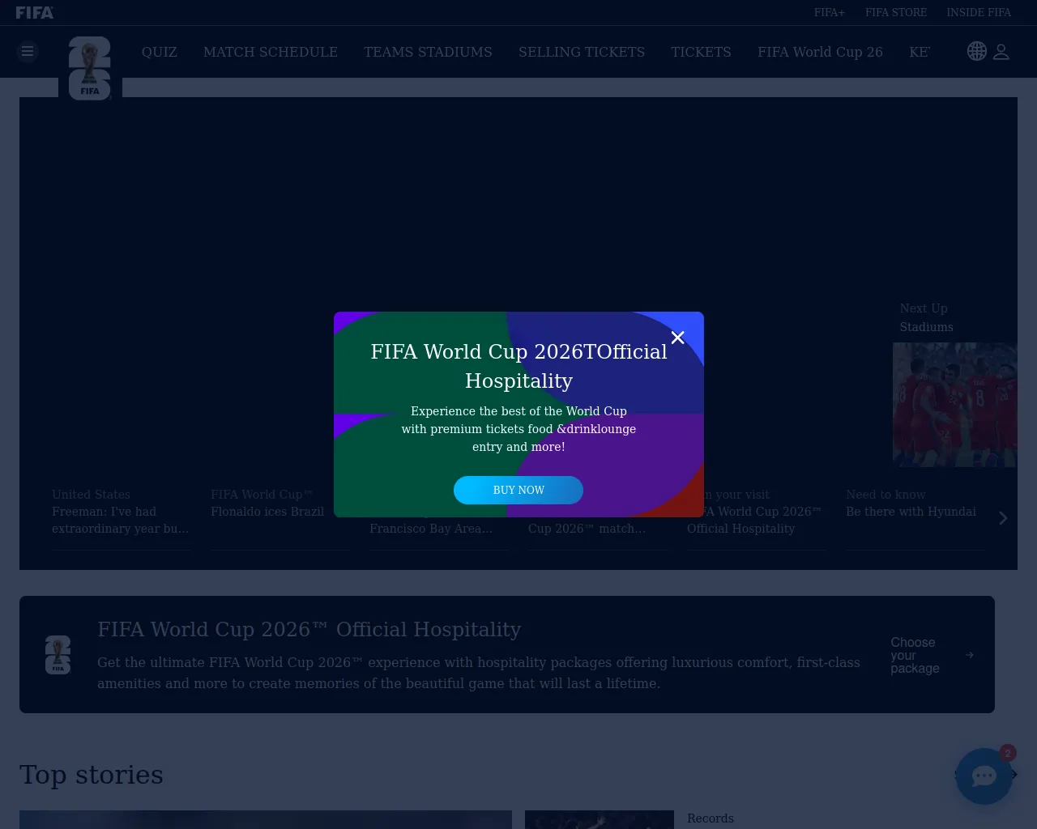Click Choose your package link
This screenshot has width=1037, height=829.
(x=915, y=655)
